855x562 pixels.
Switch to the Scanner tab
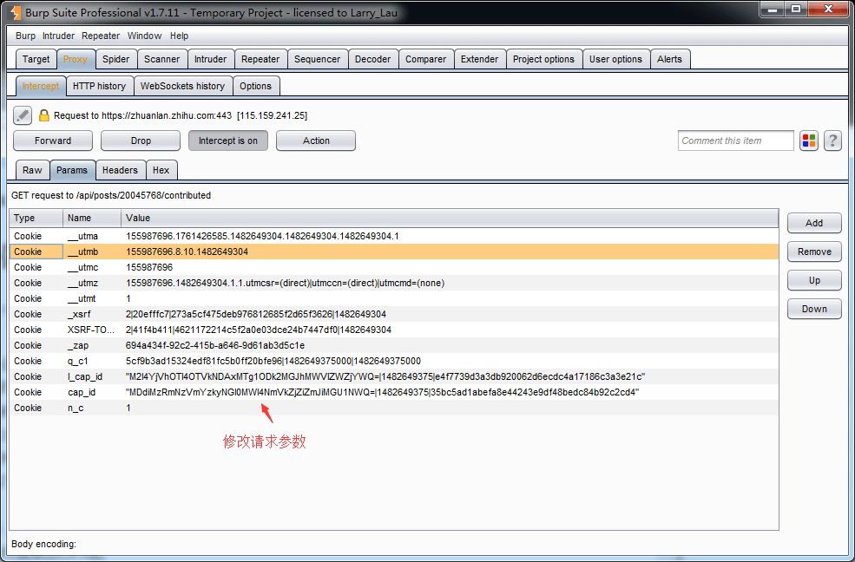coord(162,59)
